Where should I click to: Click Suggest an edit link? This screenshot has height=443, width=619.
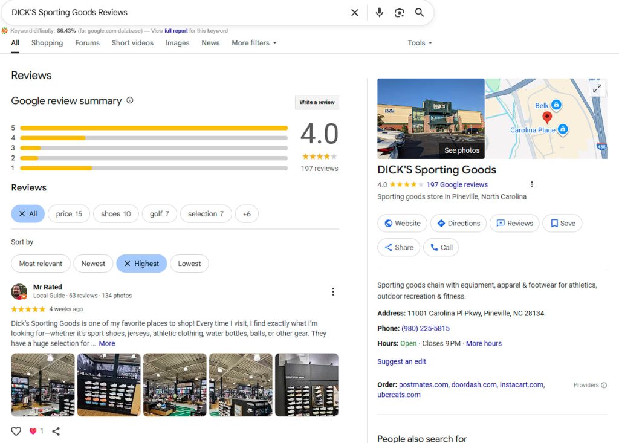401,361
